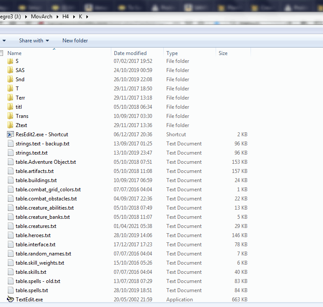
Task: Click icon of table.heroes.txt
Action: [x=10, y=235]
